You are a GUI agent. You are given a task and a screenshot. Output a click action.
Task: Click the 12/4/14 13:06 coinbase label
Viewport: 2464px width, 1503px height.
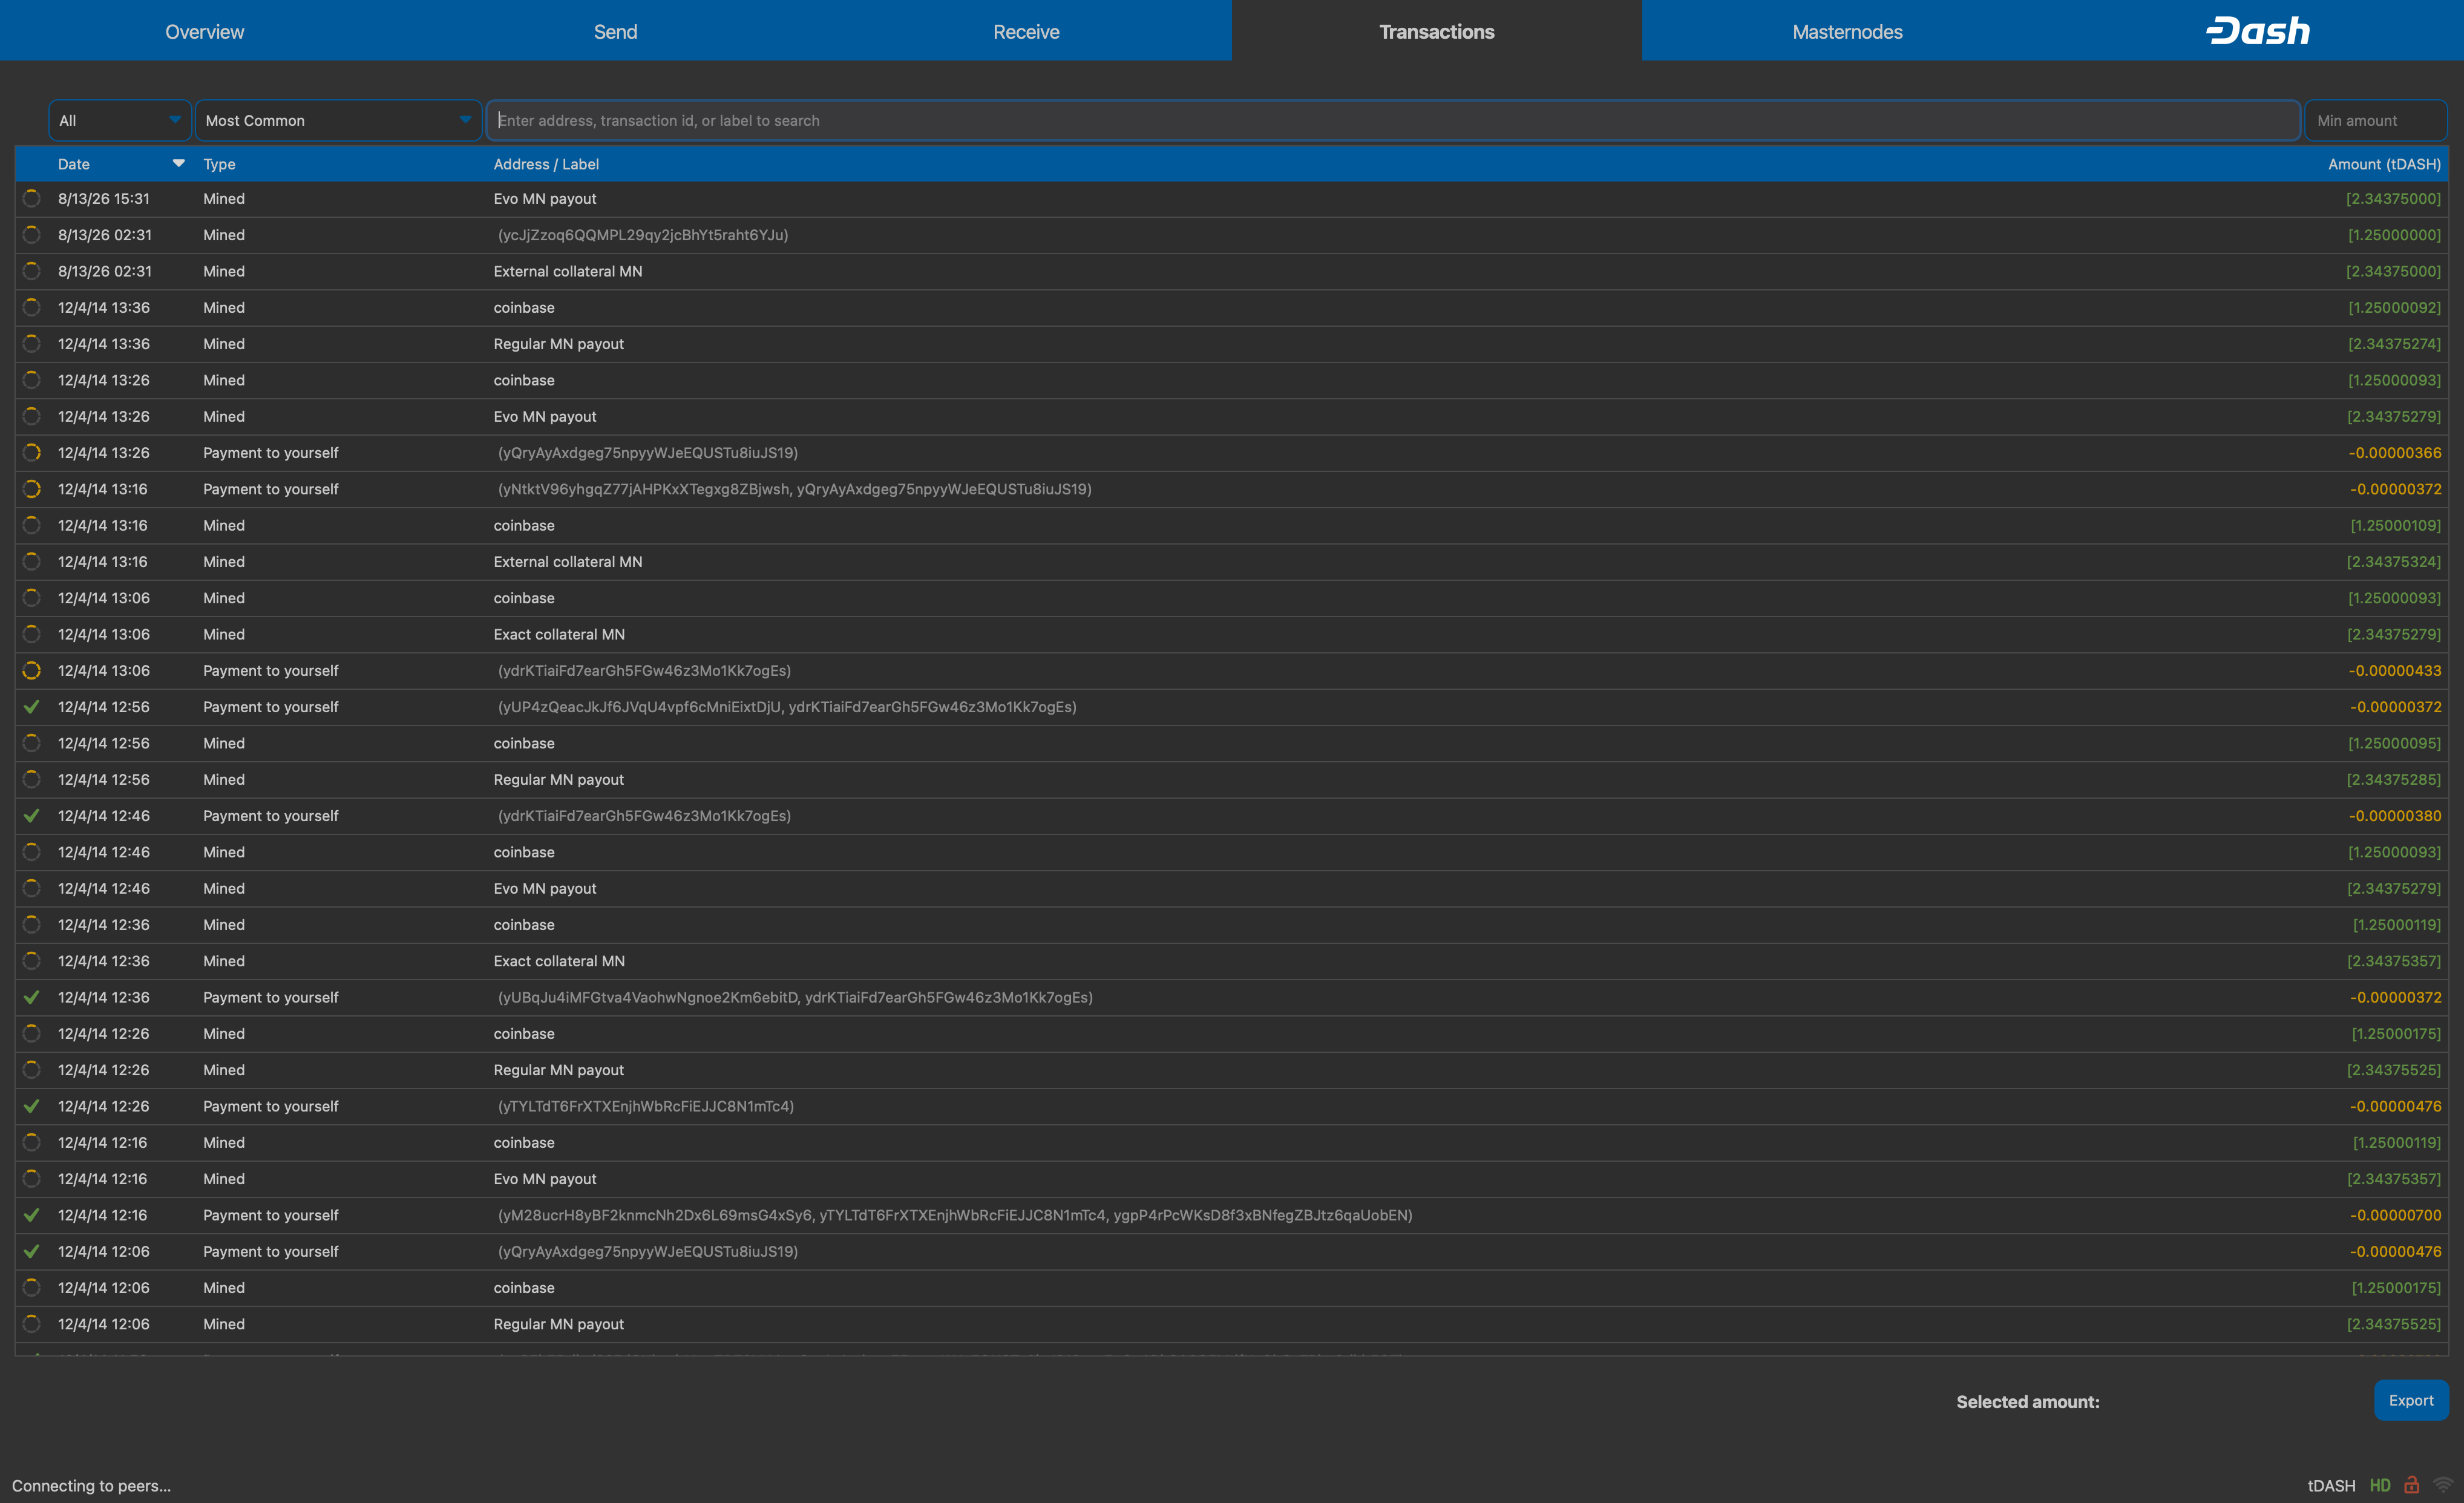(524, 598)
